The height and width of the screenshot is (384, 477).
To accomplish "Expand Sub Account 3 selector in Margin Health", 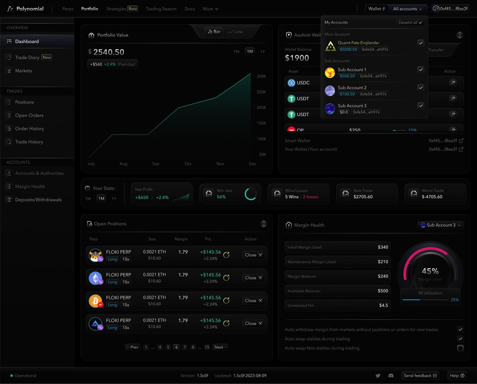I will click(441, 225).
